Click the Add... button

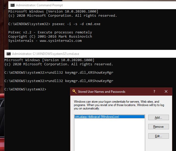pos(158,118)
